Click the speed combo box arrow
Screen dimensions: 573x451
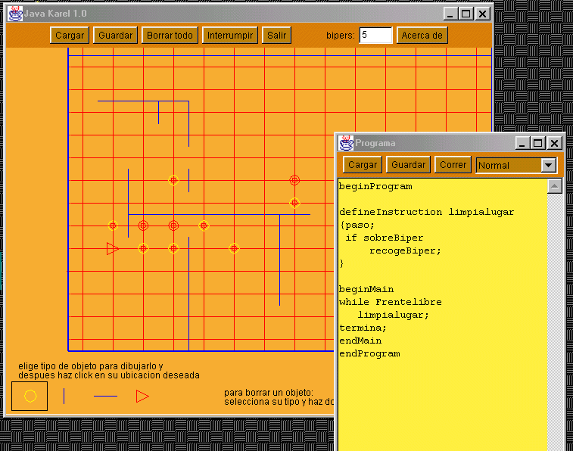point(549,165)
